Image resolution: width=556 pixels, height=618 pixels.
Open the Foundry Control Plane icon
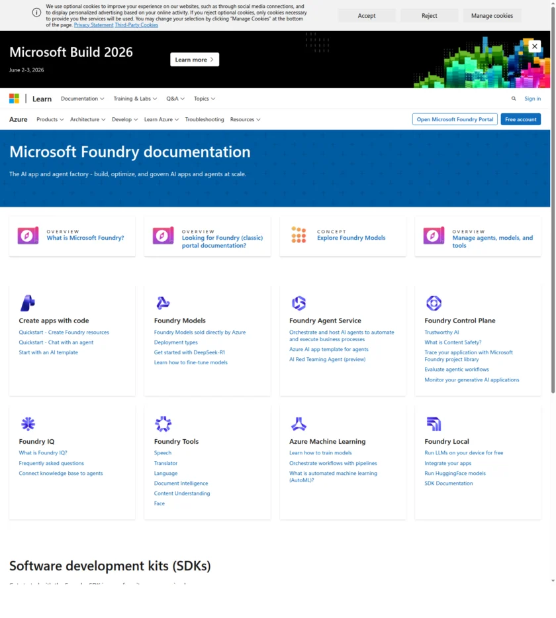(434, 303)
